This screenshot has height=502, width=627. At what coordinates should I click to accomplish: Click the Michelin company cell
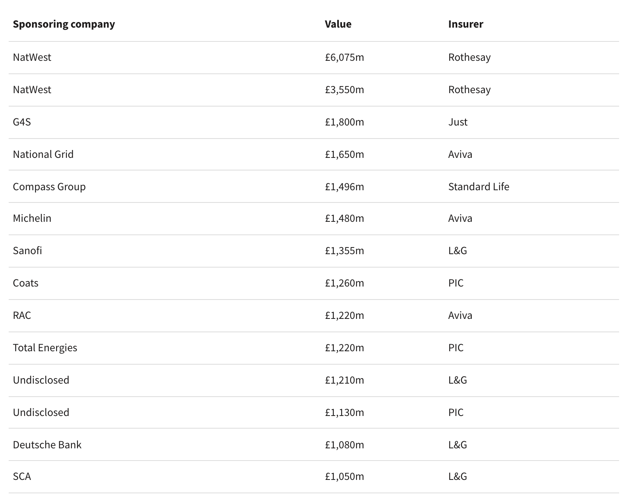(x=32, y=218)
